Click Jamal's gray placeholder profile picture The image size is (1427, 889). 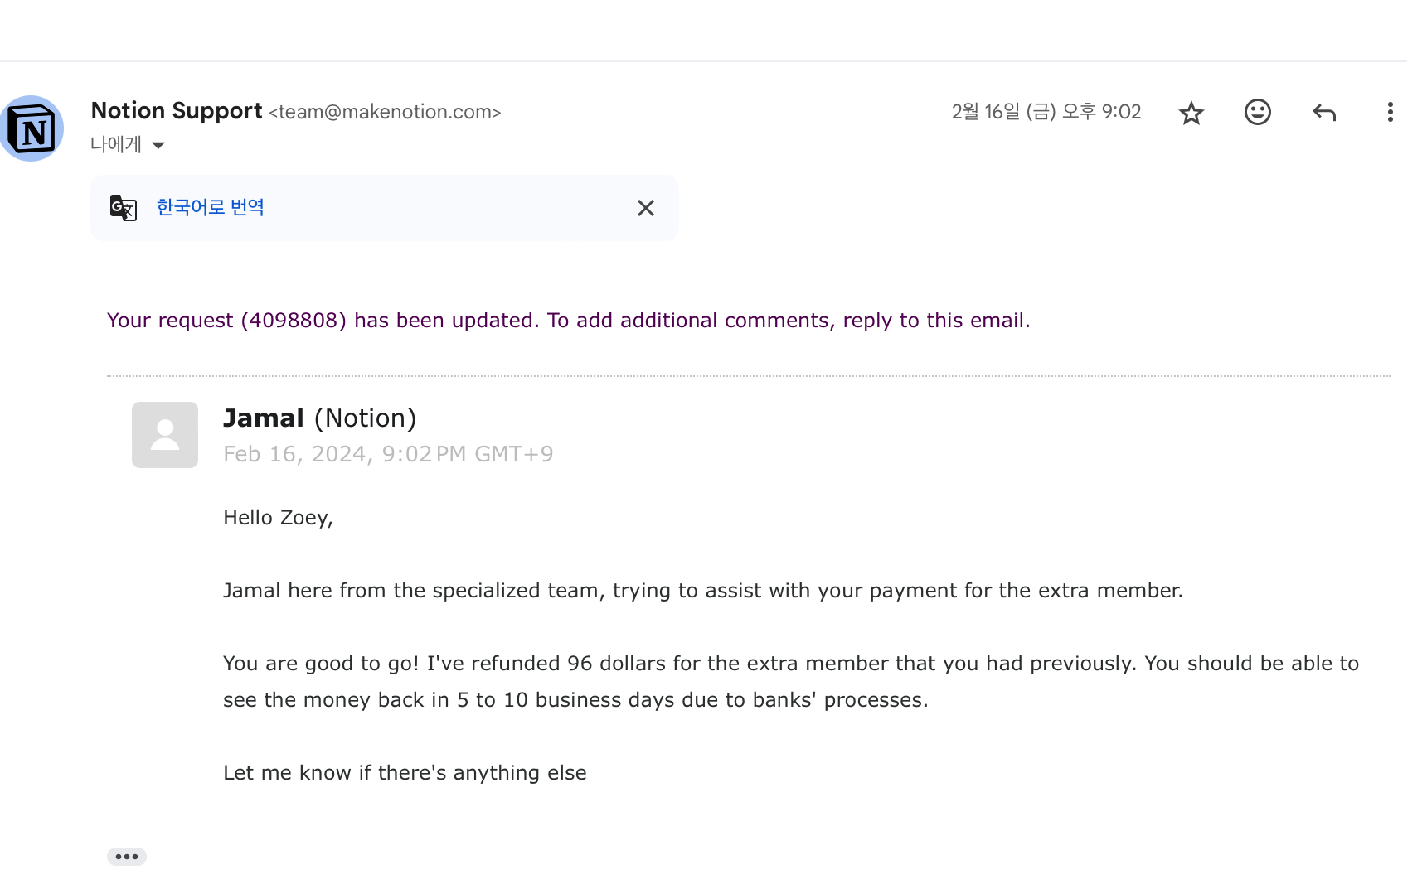pyautogui.click(x=165, y=435)
